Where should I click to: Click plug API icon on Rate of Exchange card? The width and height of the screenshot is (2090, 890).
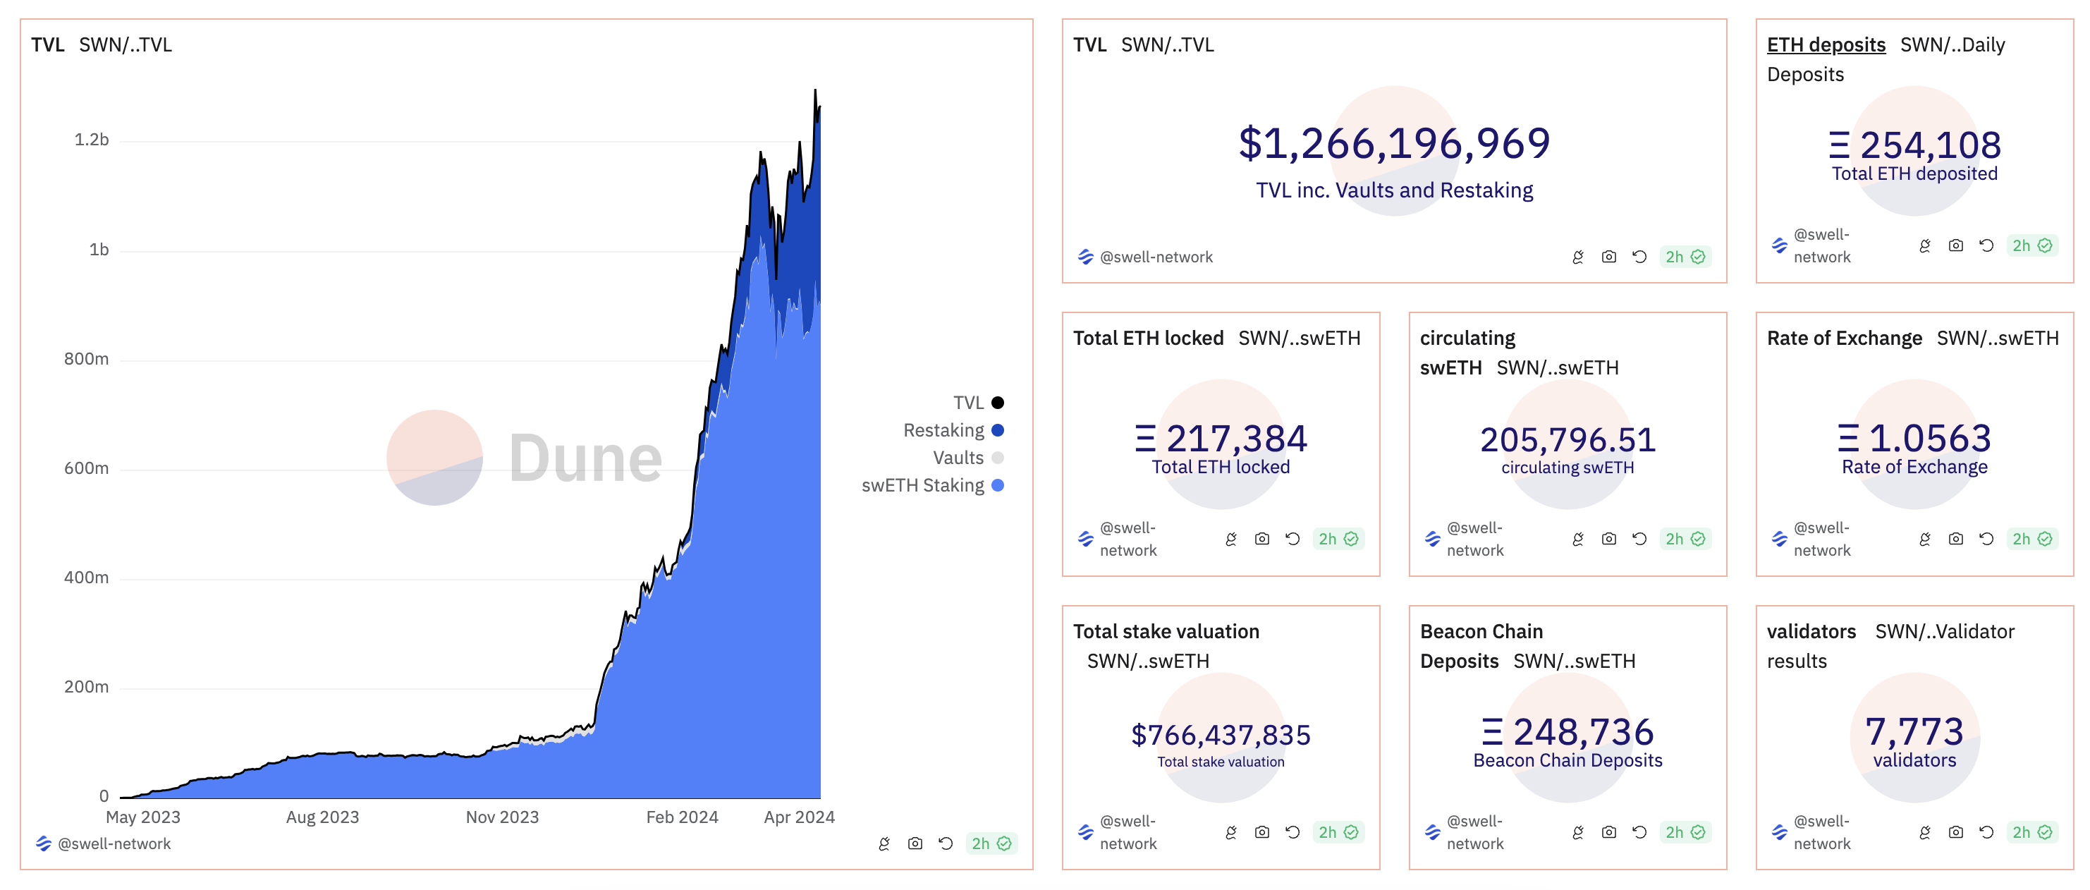(1924, 539)
